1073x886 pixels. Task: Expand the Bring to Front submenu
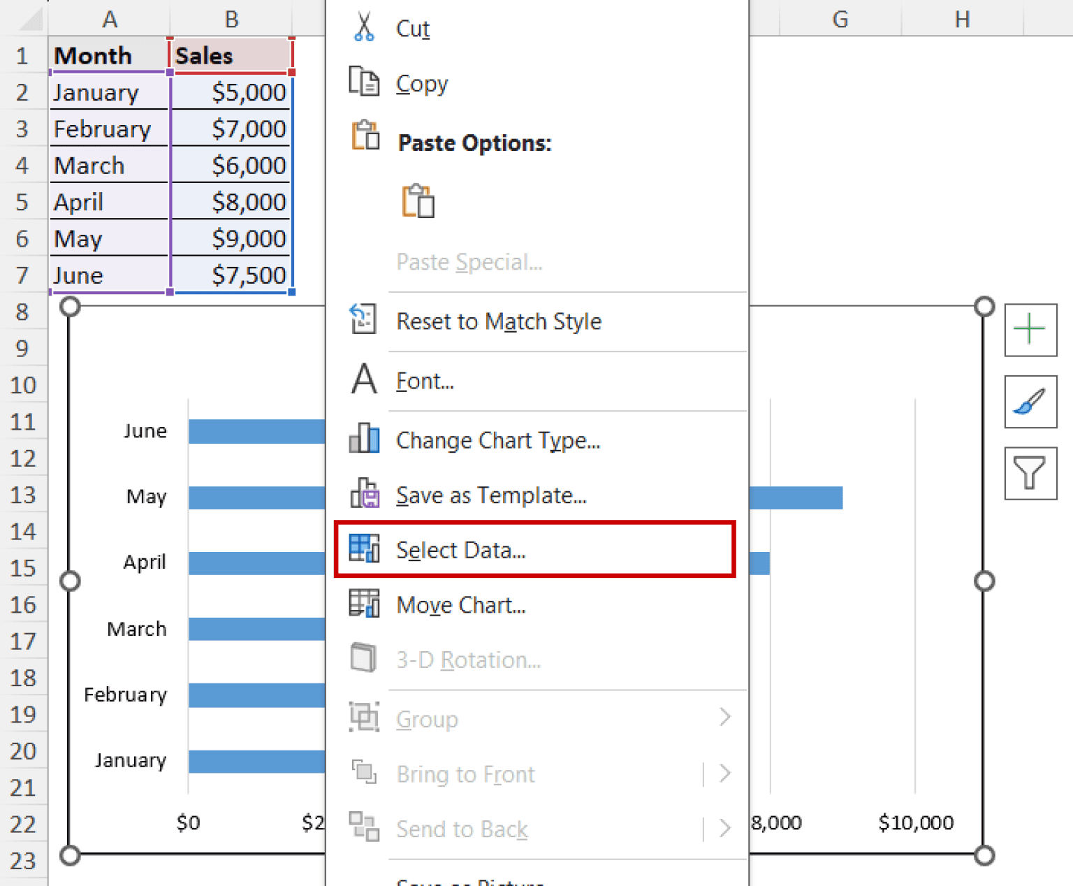point(726,774)
